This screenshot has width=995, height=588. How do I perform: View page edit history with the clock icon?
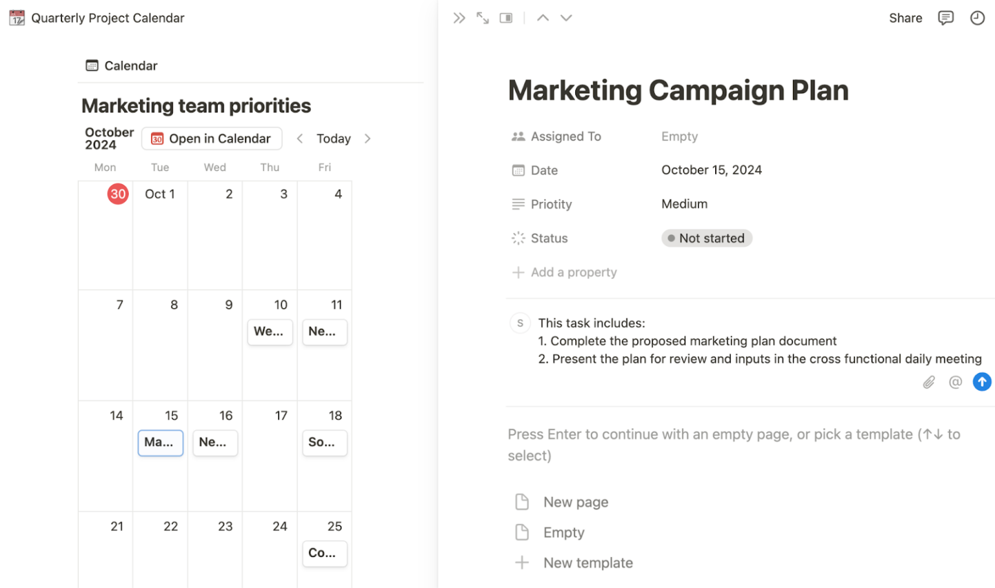(x=978, y=17)
